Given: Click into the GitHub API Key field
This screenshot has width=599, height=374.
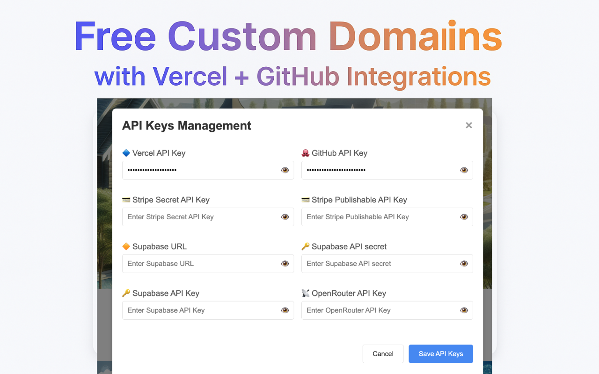Looking at the screenshot, I should point(379,170).
